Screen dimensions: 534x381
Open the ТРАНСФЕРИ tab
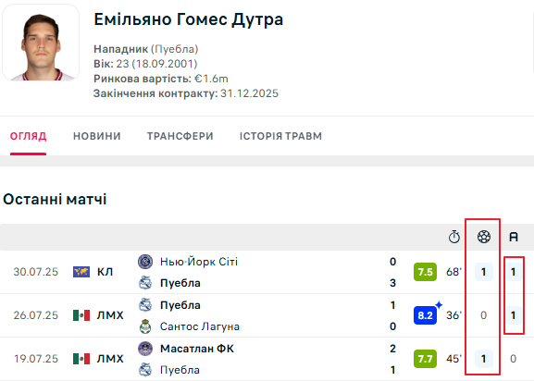pos(180,136)
